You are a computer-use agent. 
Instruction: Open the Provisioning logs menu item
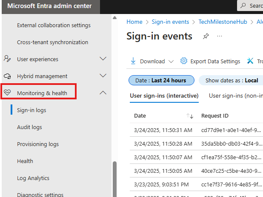pos(38,144)
